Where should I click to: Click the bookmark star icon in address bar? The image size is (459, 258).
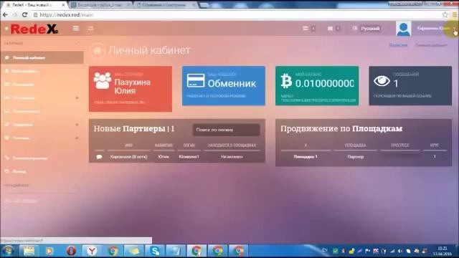[445, 15]
